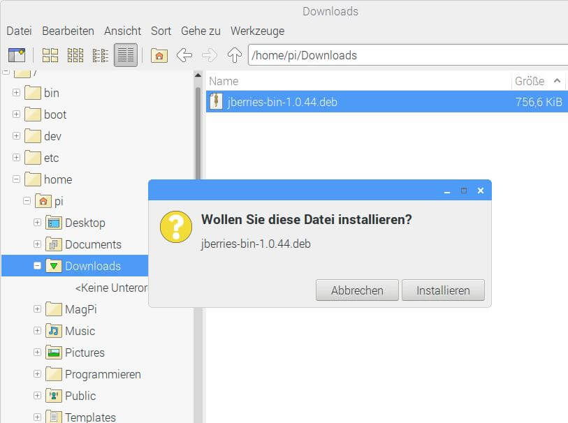Go to the home folder via toolbar icon
Image resolution: width=568 pixels, height=423 pixels.
(159, 55)
